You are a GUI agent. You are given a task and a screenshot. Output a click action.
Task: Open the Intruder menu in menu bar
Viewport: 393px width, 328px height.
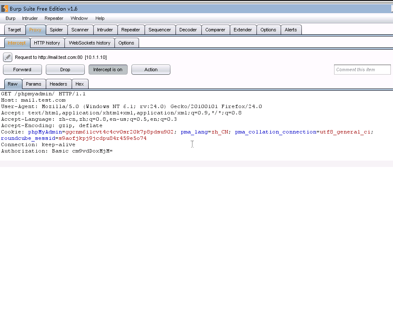(x=30, y=18)
